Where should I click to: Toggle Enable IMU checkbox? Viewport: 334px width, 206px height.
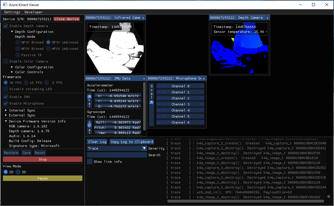point(6,97)
